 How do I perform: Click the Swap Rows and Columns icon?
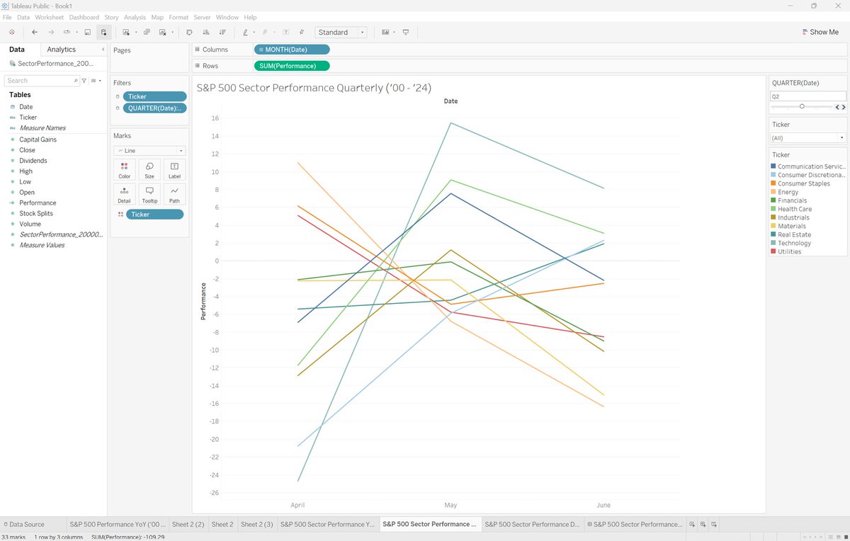pyautogui.click(x=189, y=32)
